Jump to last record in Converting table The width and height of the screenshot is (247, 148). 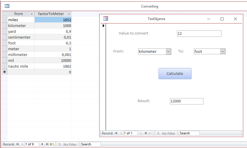[x=47, y=144]
